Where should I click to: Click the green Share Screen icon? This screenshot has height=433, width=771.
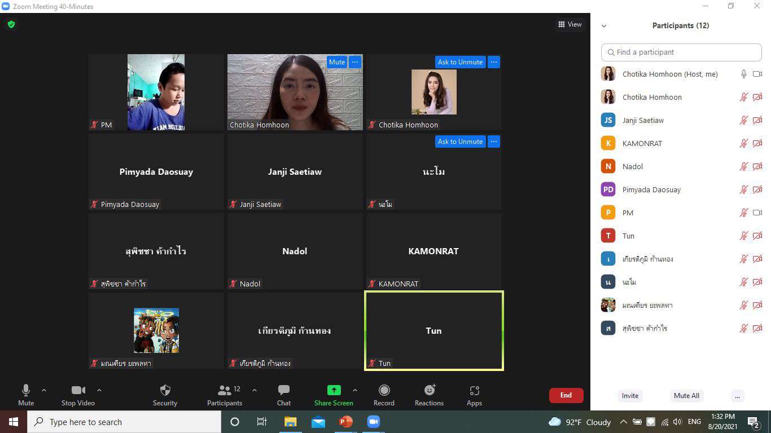coord(334,390)
